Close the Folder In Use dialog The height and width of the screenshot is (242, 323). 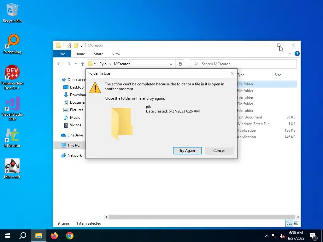[x=232, y=73]
